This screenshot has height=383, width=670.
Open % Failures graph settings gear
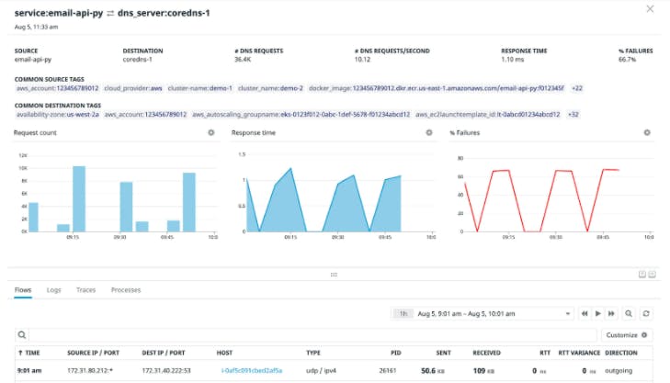646,133
